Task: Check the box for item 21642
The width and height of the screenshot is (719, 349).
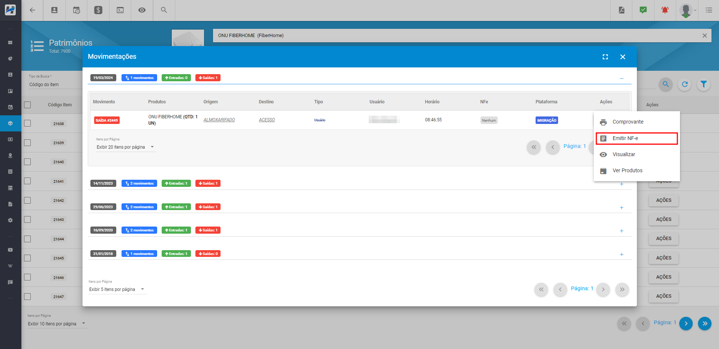Action: 27,200
